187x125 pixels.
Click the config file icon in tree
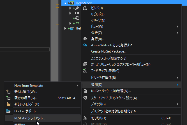pos(77,18)
